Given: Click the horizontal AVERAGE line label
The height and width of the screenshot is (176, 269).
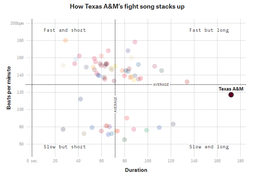Looking at the screenshot, I should click(x=161, y=85).
